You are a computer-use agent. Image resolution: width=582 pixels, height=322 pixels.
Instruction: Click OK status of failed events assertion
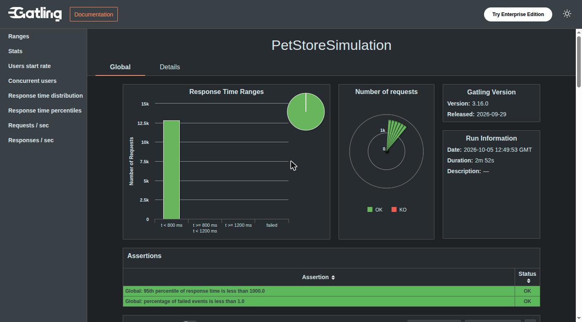coord(527,301)
